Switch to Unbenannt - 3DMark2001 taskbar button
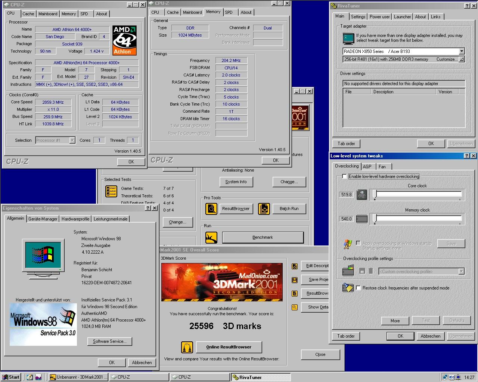 point(79,377)
